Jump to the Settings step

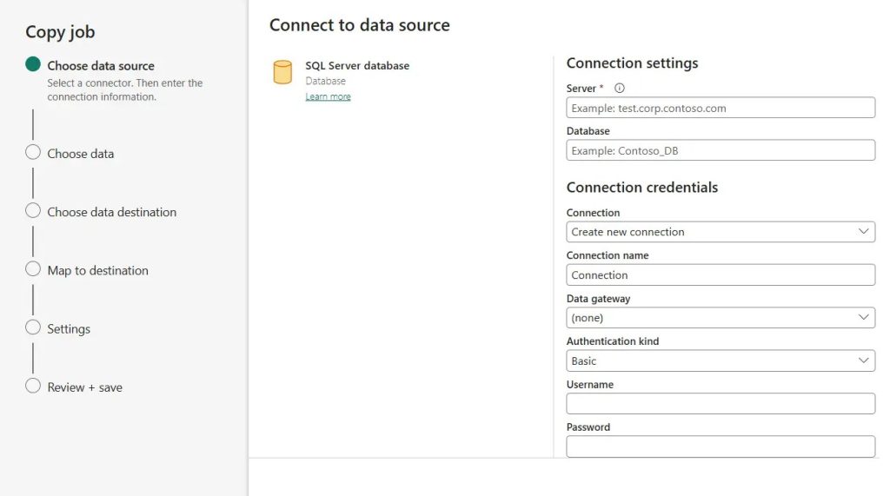(x=68, y=329)
